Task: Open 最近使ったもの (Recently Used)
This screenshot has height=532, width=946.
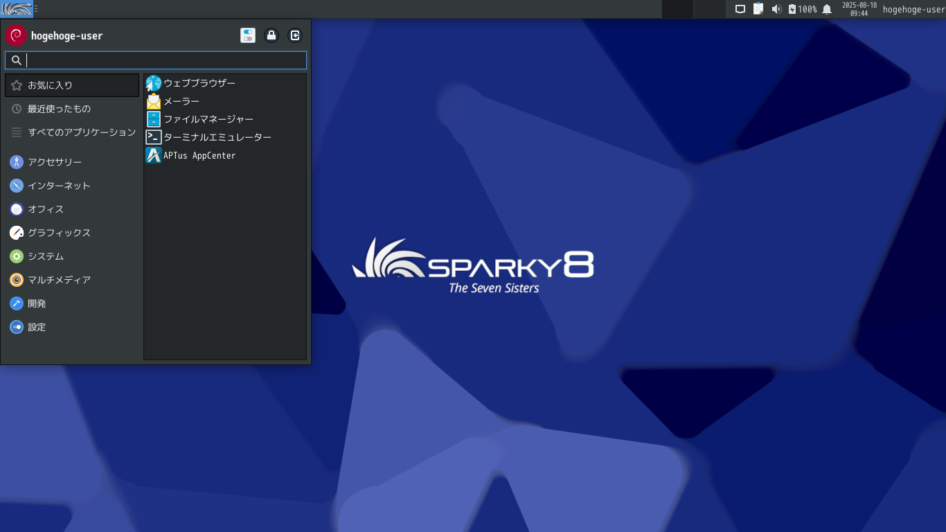Action: pyautogui.click(x=66, y=109)
